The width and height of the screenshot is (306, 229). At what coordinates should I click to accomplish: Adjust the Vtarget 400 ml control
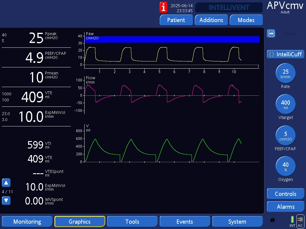click(x=285, y=104)
